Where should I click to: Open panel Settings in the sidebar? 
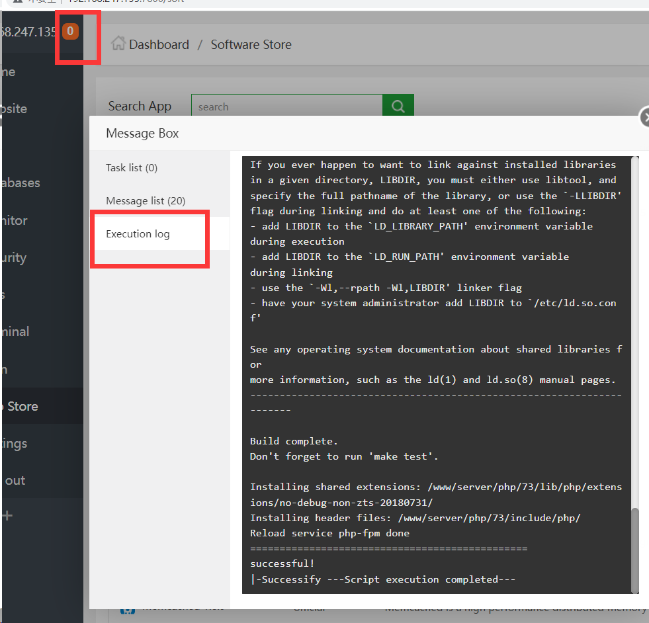pos(15,443)
